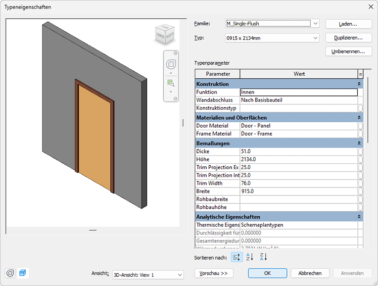Sort parameters in reverse Z to A
Viewport: 378px width, 286px height.
(263, 257)
